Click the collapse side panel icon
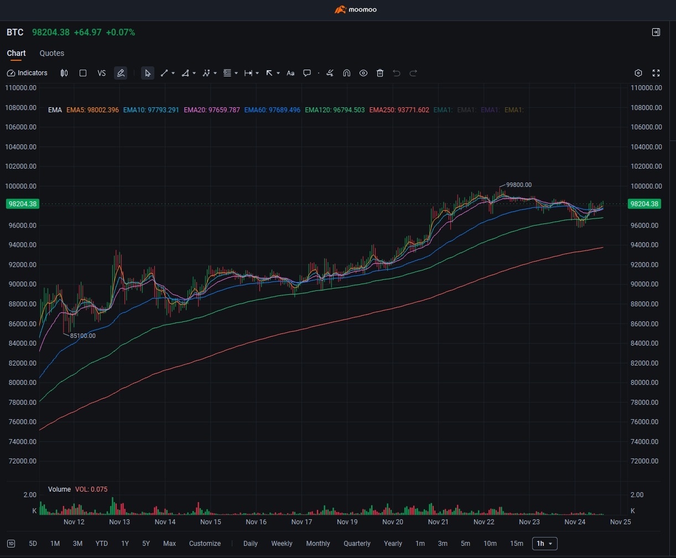The height and width of the screenshot is (558, 676). [656, 32]
